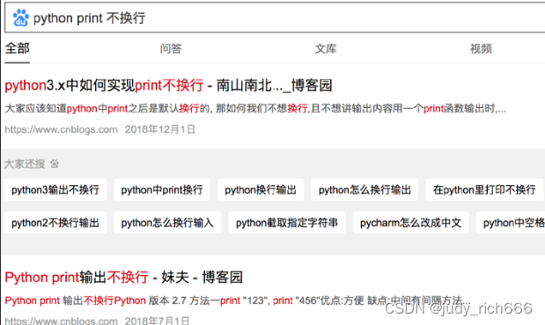Open result python3.x中如何实现print不换行

(168, 85)
